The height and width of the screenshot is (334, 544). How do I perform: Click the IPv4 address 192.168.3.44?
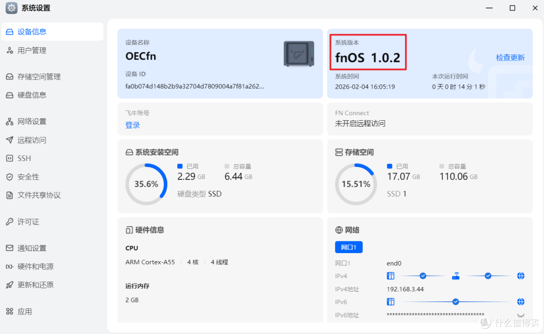tap(405, 289)
